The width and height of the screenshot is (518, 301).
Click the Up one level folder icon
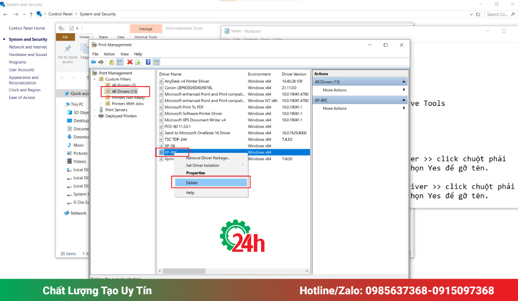coord(112,62)
